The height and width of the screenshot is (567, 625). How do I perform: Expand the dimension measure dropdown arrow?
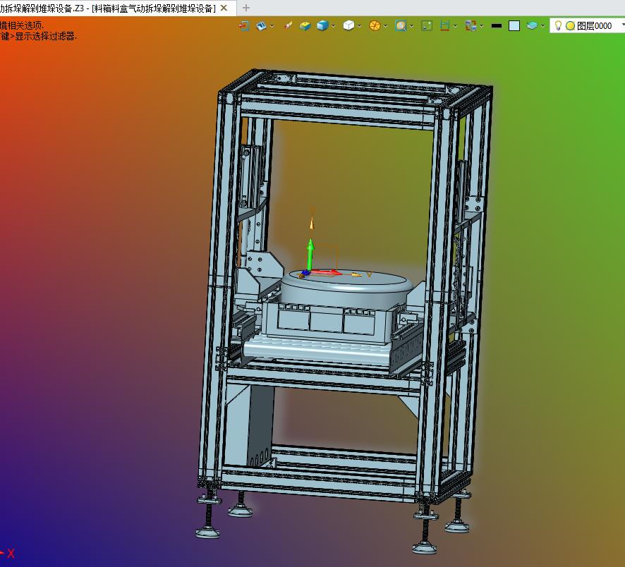pos(455,26)
